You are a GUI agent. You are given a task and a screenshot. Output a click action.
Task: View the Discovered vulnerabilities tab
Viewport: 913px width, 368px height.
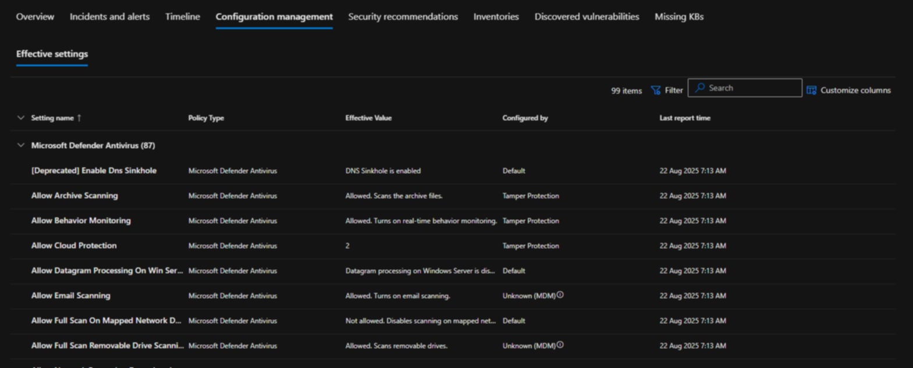(587, 17)
